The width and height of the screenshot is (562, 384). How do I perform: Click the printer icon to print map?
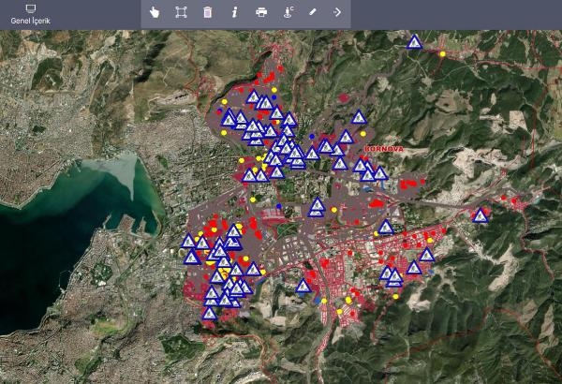point(261,12)
